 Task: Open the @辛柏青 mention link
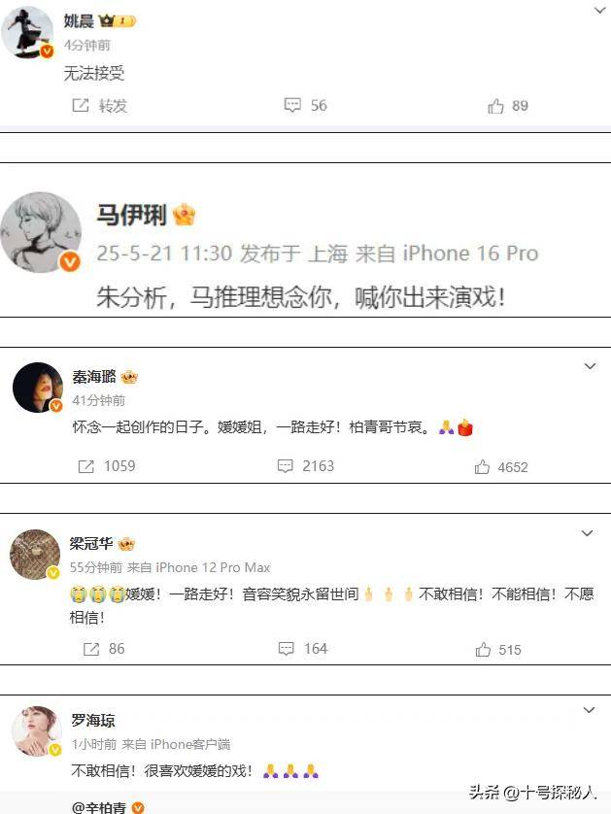click(x=100, y=807)
